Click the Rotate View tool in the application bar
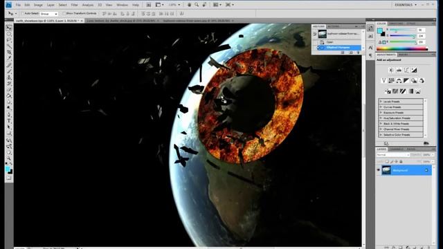 coord(204,5)
